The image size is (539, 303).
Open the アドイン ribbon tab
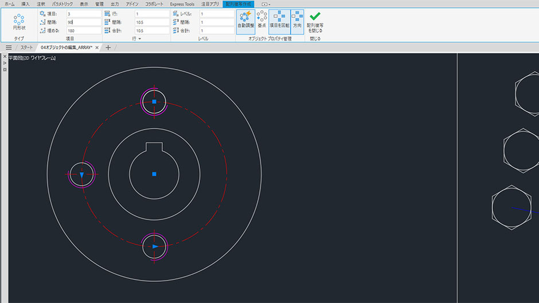[132, 4]
